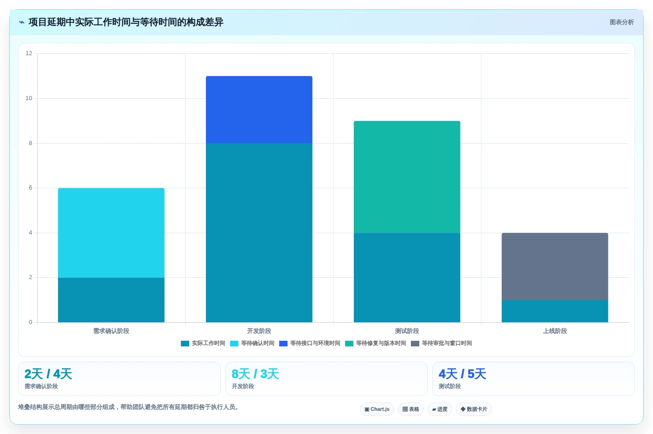Click the footer note starting with 堆叠结构展示
This screenshot has height=434, width=653.
(x=129, y=407)
